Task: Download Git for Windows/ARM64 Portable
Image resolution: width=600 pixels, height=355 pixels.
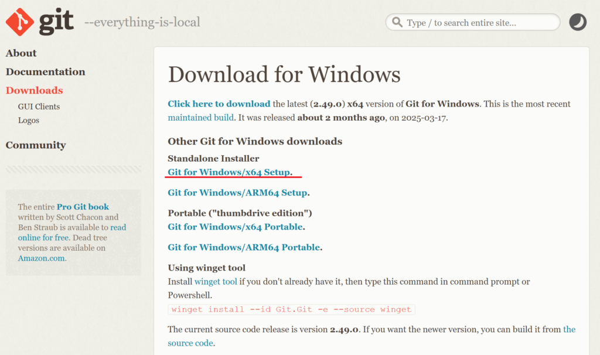Action: click(x=244, y=248)
